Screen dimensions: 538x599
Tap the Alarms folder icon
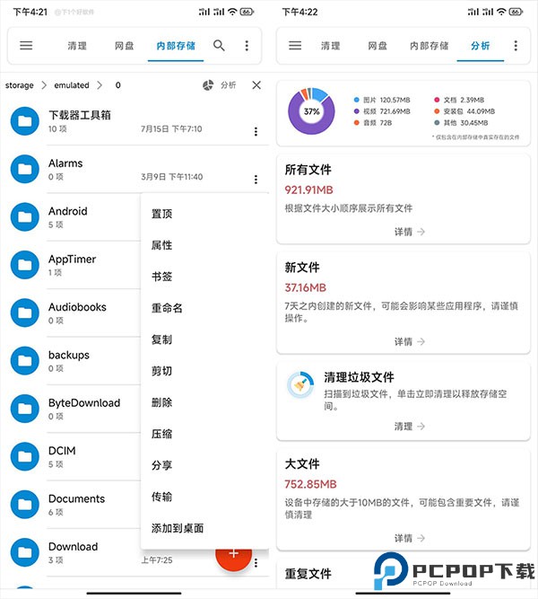(x=25, y=169)
